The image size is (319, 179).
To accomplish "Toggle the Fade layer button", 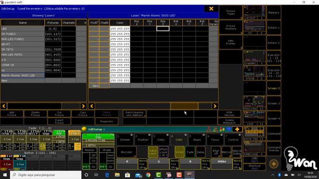I will pyautogui.click(x=190, y=152).
